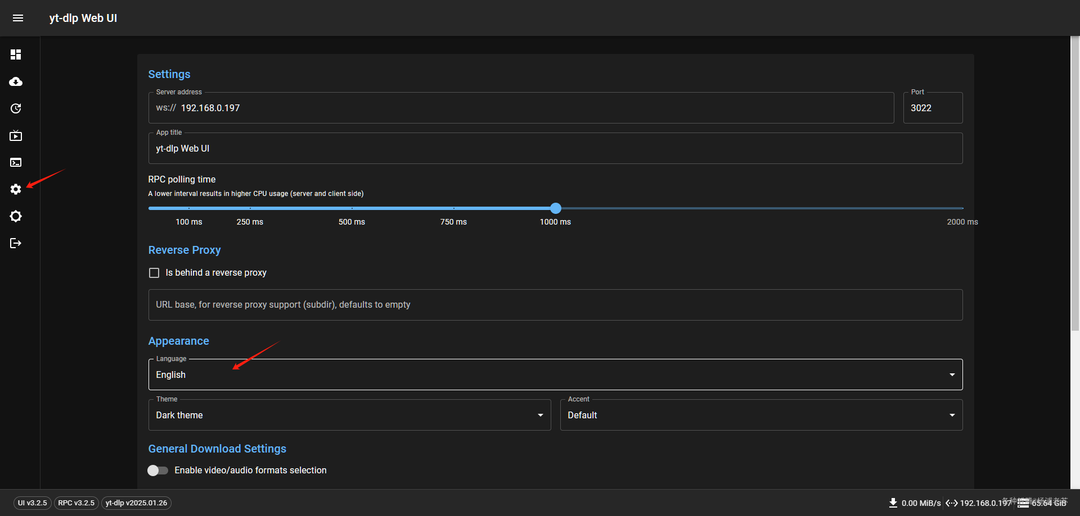Click the connection arrows status icon

coord(951,503)
